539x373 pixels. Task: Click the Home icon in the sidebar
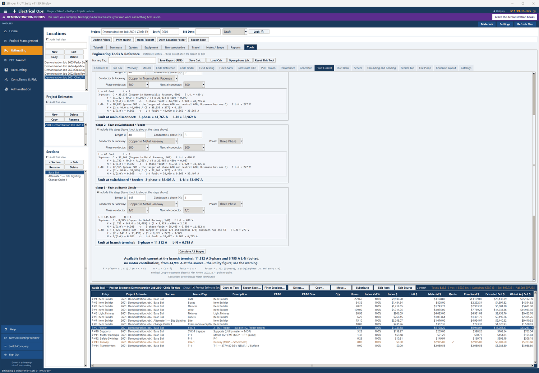click(6, 31)
